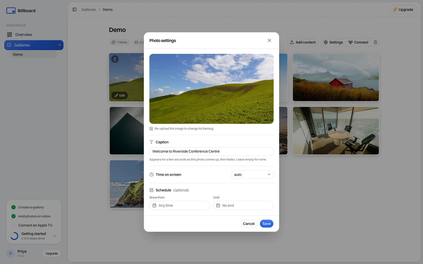The height and width of the screenshot is (264, 423).
Task: Click the Galleries monitor icon
Action: point(9,45)
